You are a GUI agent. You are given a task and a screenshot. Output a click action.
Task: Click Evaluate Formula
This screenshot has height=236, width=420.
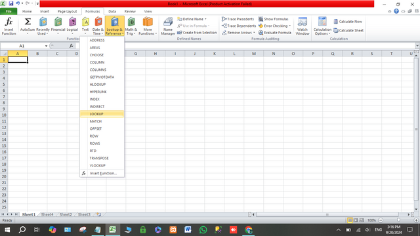tap(274, 33)
